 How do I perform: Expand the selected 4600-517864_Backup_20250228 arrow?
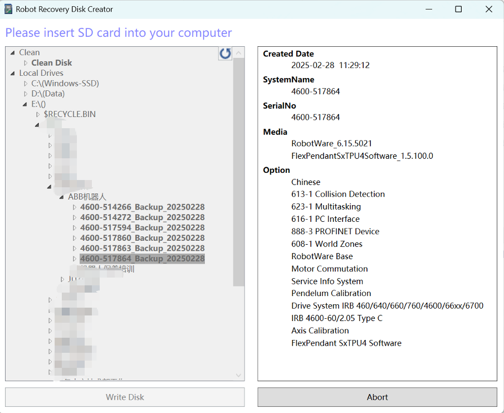tap(75, 259)
